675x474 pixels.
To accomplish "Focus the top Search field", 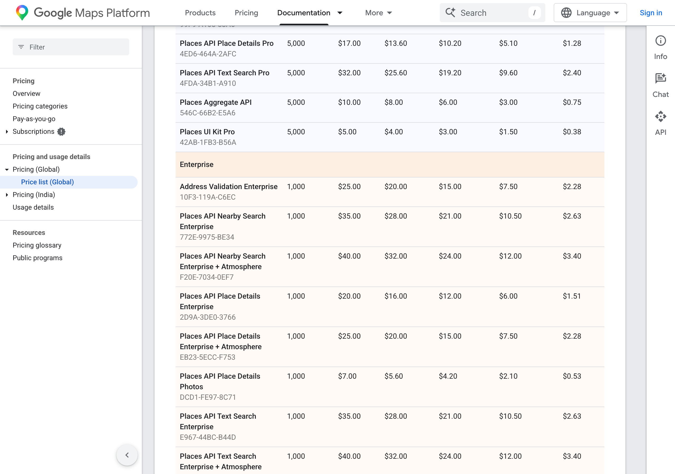I will tap(492, 13).
